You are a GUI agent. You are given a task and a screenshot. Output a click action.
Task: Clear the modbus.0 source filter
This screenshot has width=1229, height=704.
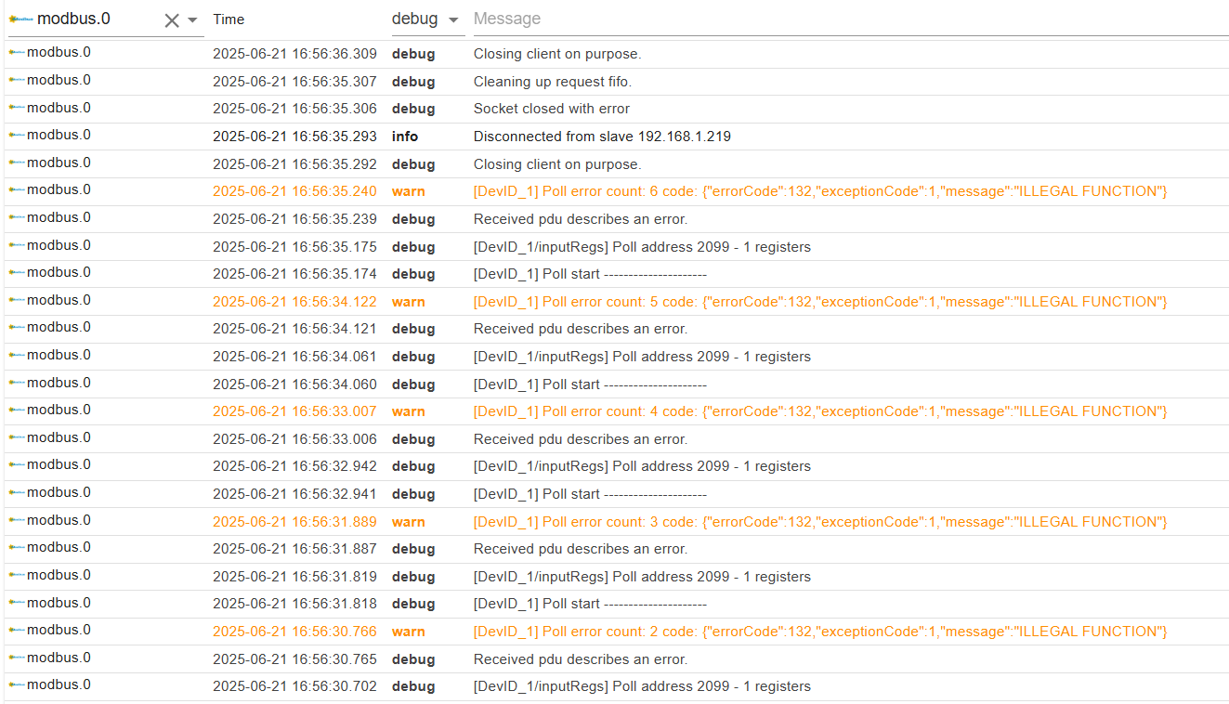(171, 20)
